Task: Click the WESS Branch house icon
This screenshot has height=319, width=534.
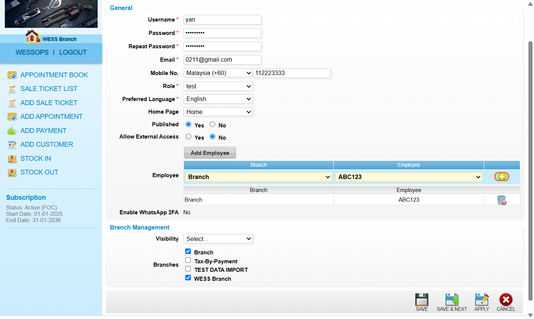Action: pos(33,36)
